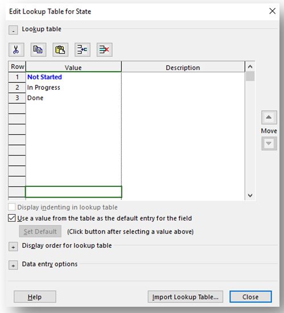
Task: Click the Help button
Action: pos(35,297)
